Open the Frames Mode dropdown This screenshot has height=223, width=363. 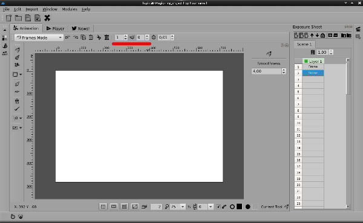point(39,37)
